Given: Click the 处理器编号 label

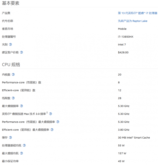Looking at the screenshot, I should 9,37.
